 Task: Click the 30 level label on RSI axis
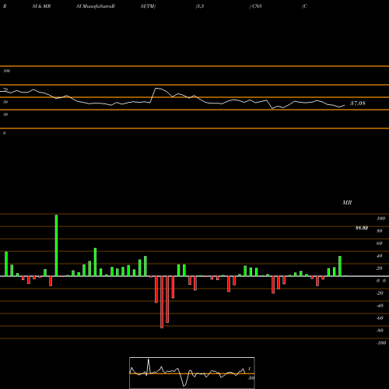(5, 114)
